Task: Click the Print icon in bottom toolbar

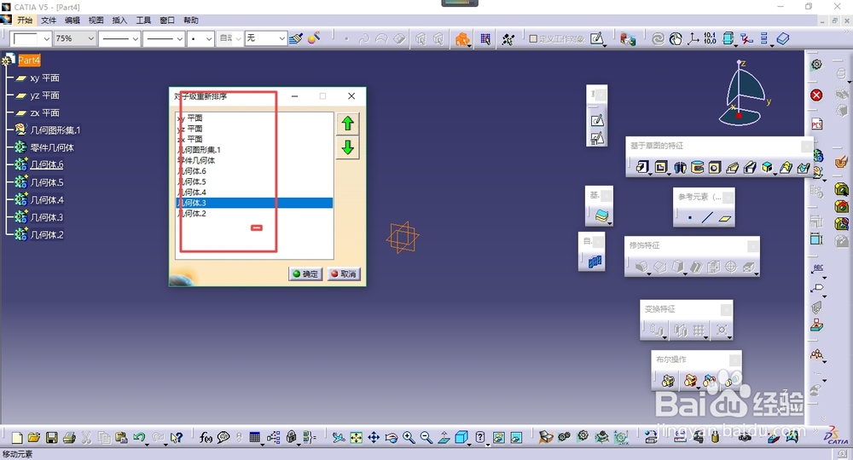Action: [x=69, y=437]
